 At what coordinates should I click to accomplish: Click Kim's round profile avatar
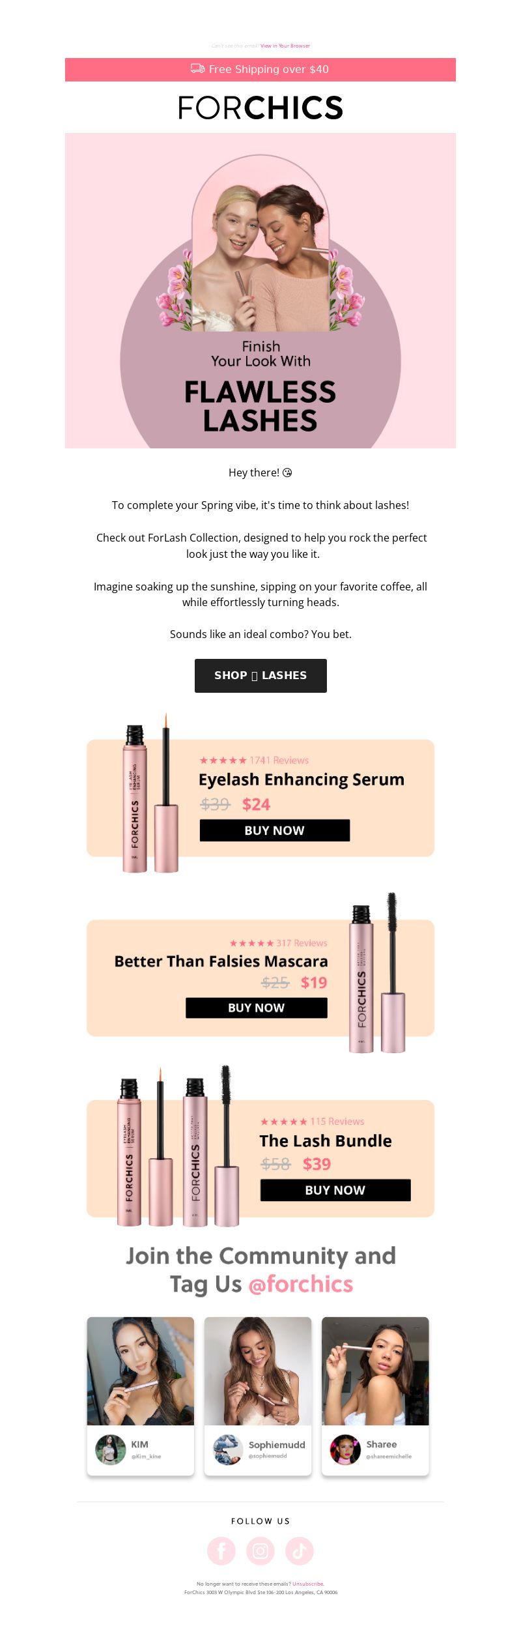click(111, 1449)
